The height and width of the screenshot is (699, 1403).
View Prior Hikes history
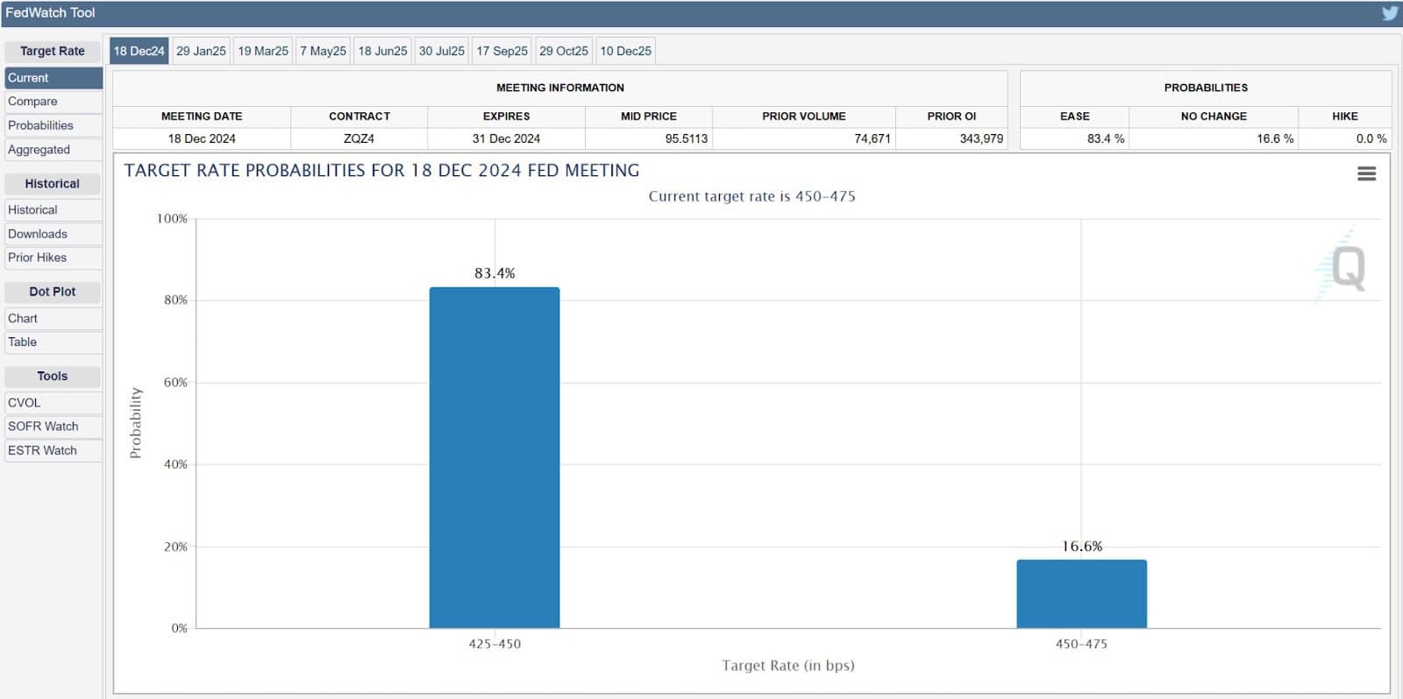(x=38, y=258)
